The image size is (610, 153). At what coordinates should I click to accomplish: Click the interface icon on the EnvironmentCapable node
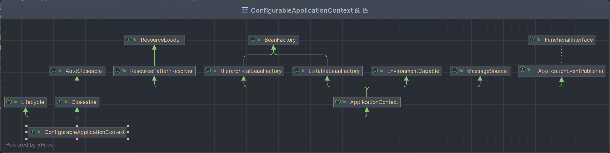click(375, 71)
